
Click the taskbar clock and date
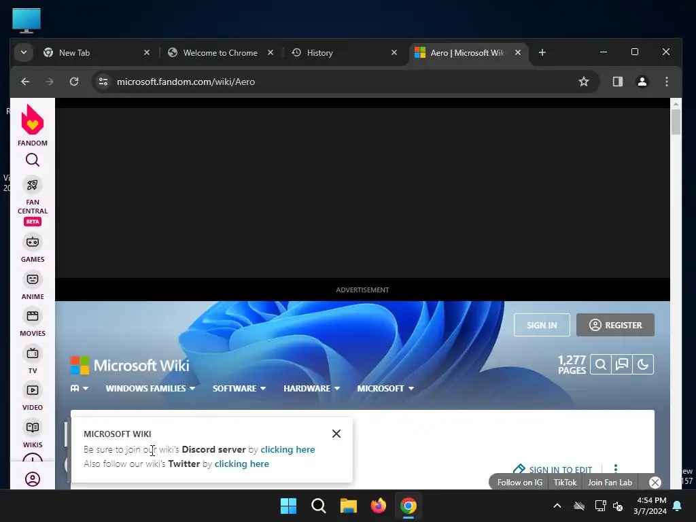coord(650,506)
